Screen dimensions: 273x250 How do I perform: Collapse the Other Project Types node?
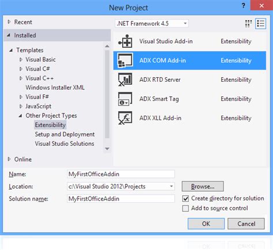pos(20,116)
